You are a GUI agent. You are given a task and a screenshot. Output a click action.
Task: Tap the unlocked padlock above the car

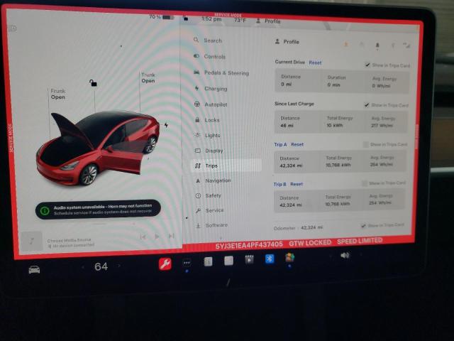pos(93,83)
